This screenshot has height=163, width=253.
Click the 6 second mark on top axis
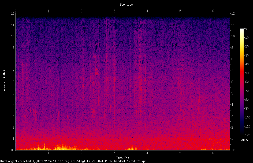pyautogui.click(x=213, y=11)
